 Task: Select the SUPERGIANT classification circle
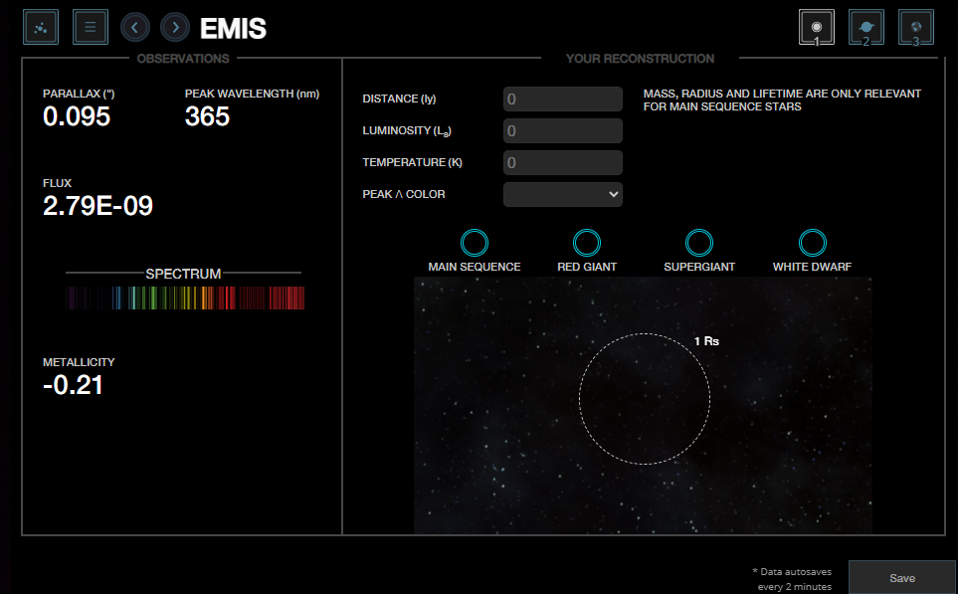[x=698, y=242]
